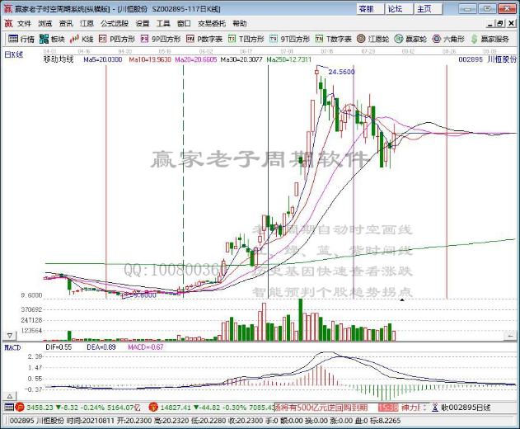This screenshot has height=429, width=520.
Task: Click the 收002895日线 status message
Action: click(466, 408)
